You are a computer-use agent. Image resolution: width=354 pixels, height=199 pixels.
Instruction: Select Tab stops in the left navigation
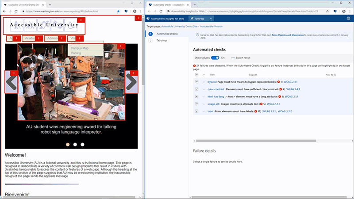tap(163, 41)
